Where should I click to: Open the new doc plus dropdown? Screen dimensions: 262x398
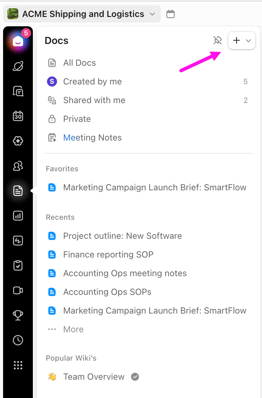click(242, 40)
